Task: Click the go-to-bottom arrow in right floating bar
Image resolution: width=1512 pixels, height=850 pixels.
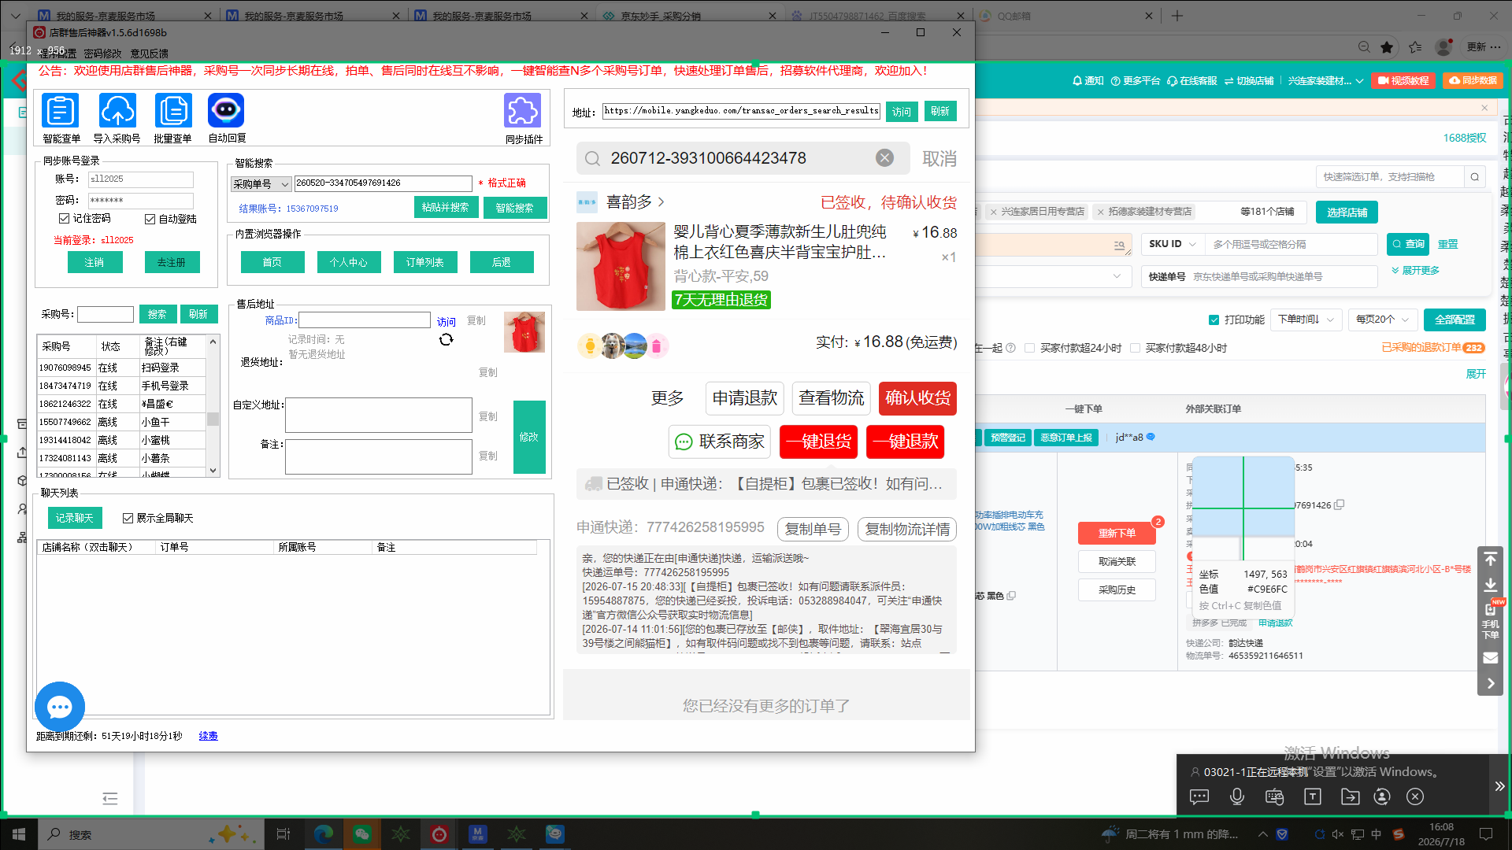Action: 1491,586
